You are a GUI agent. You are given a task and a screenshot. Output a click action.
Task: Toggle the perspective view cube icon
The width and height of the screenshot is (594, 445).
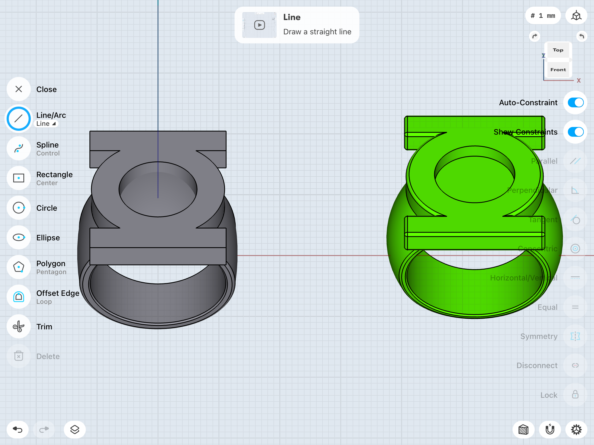(x=576, y=16)
